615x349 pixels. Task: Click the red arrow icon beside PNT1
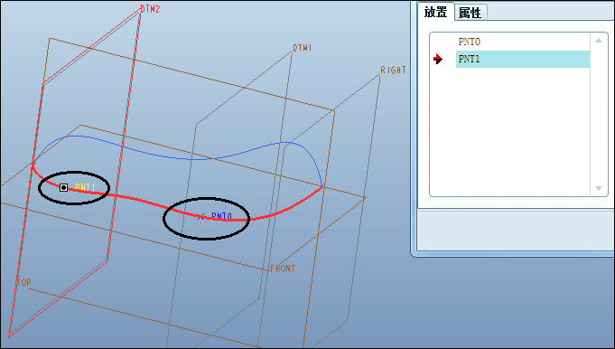(x=438, y=60)
